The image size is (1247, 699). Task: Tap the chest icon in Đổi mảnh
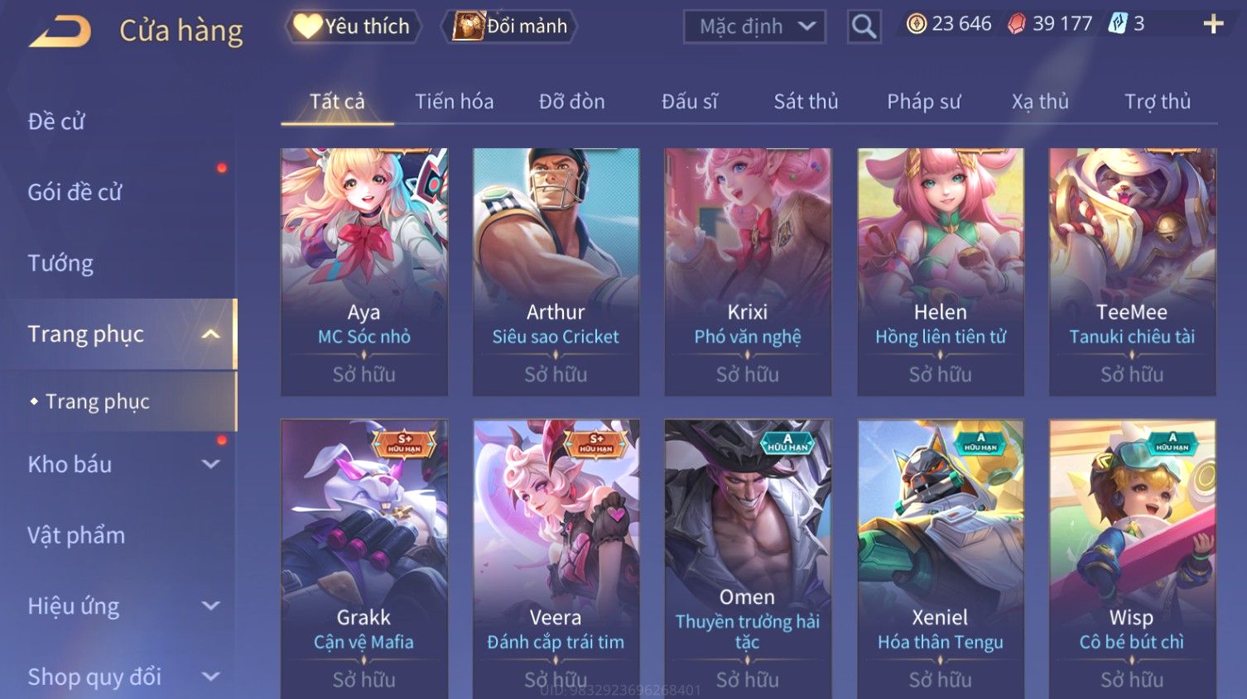[469, 26]
